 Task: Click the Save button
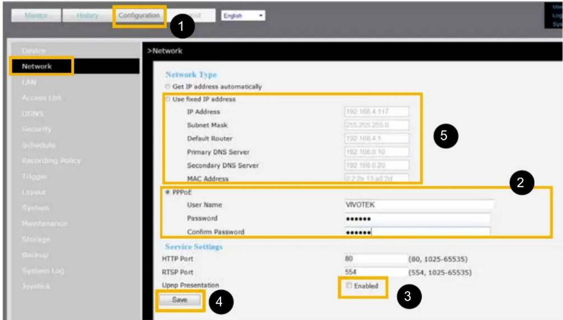tap(181, 300)
